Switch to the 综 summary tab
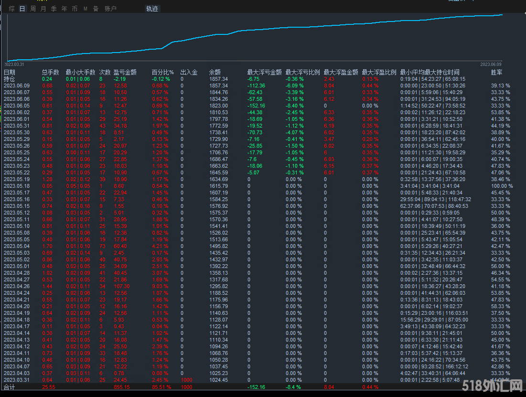This screenshot has width=526, height=397. [x=12, y=9]
